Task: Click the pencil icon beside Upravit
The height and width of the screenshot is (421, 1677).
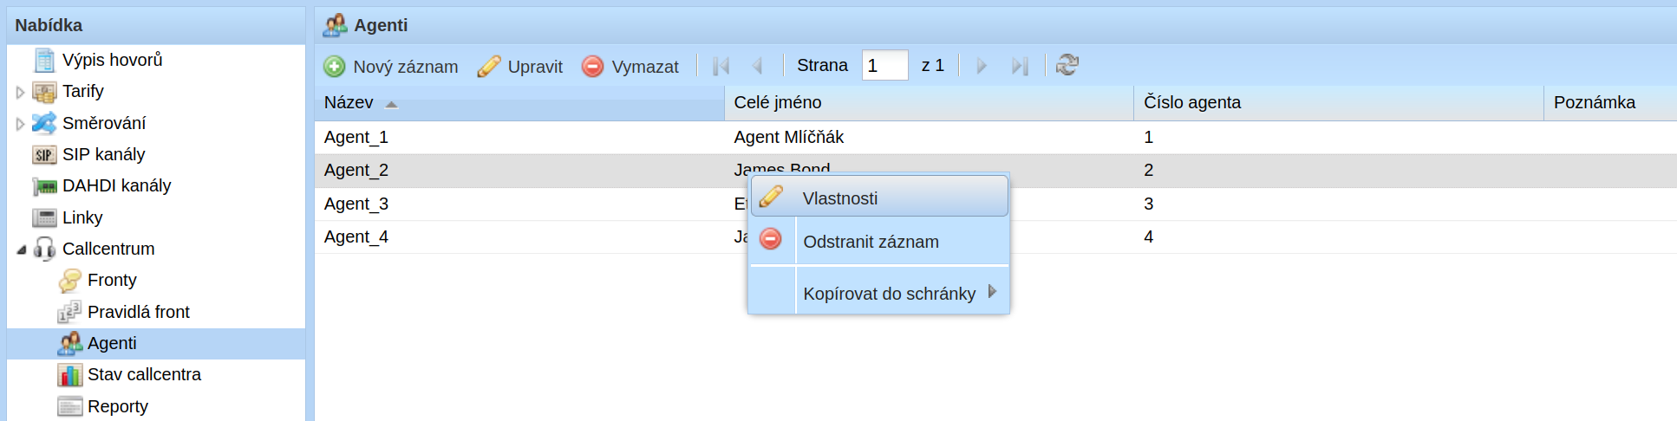Action: click(x=489, y=66)
